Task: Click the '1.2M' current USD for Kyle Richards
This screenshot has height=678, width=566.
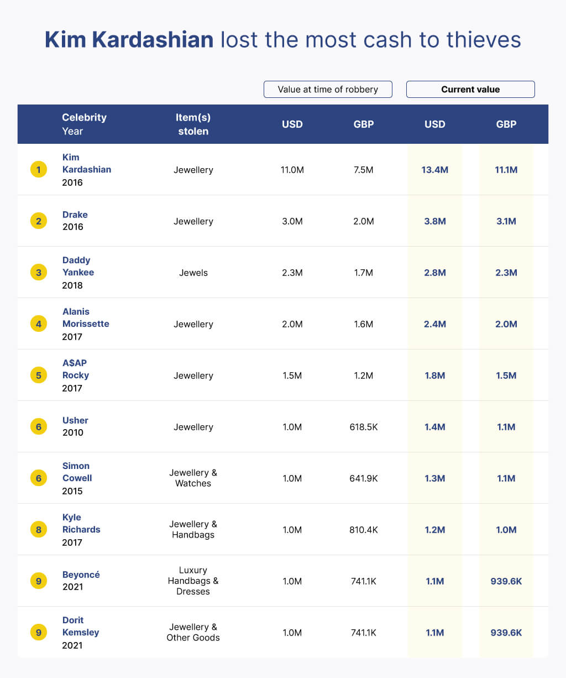Action: [435, 530]
